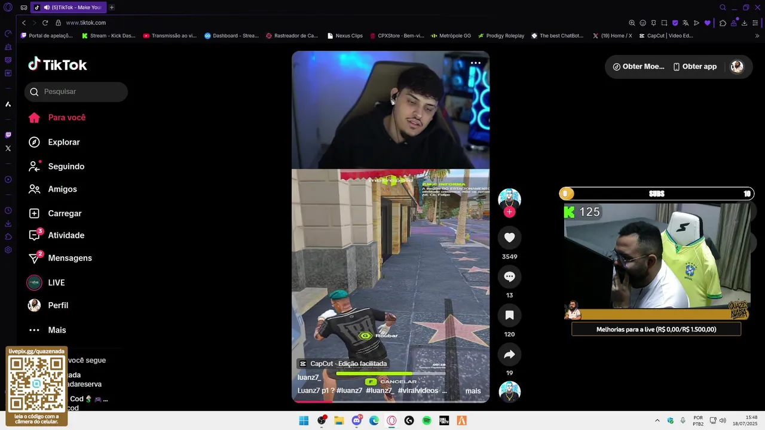The height and width of the screenshot is (430, 765).
Task: Expand the Mais menu
Action: tap(47, 330)
